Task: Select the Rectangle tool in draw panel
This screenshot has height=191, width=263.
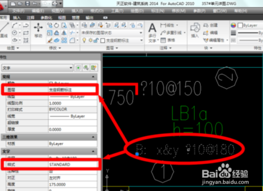Action: pos(26,33)
